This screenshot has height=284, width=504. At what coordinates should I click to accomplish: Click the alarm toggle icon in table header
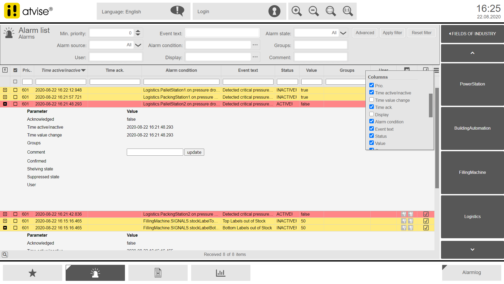coord(5,70)
